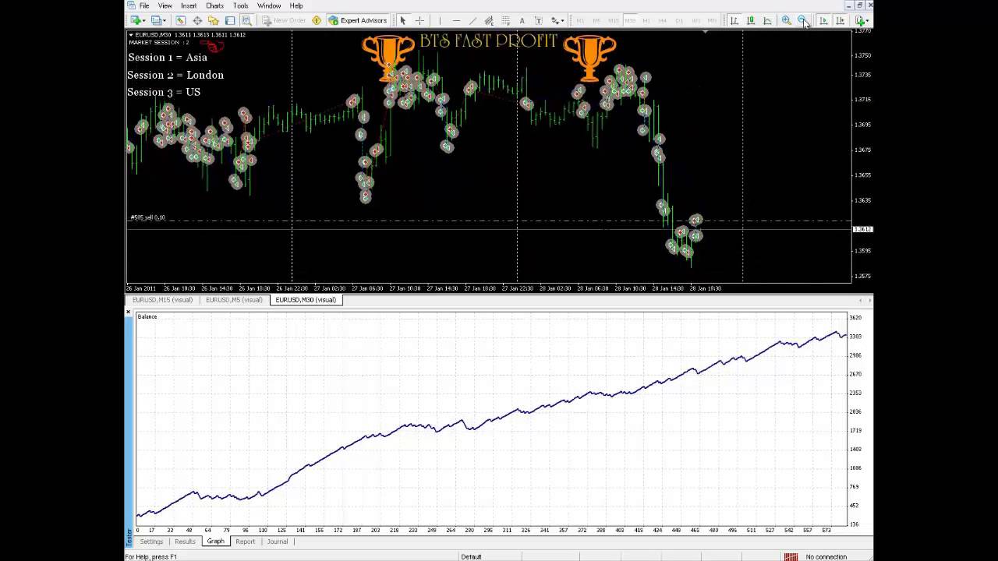Select the Crosshair tool
This screenshot has height=561, width=998.
(419, 20)
